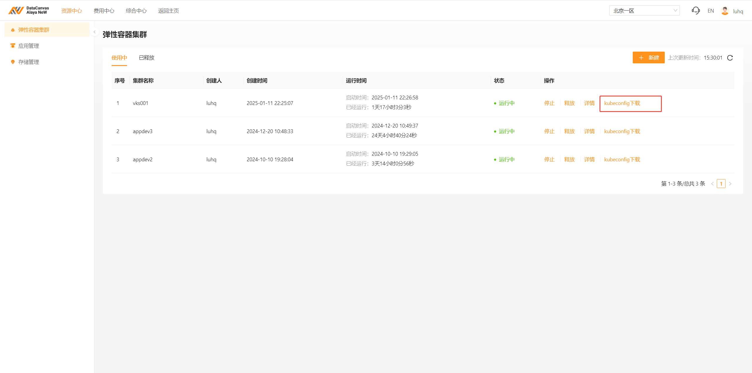Click the last update time 15:30:01
The height and width of the screenshot is (373, 752).
(x=713, y=58)
